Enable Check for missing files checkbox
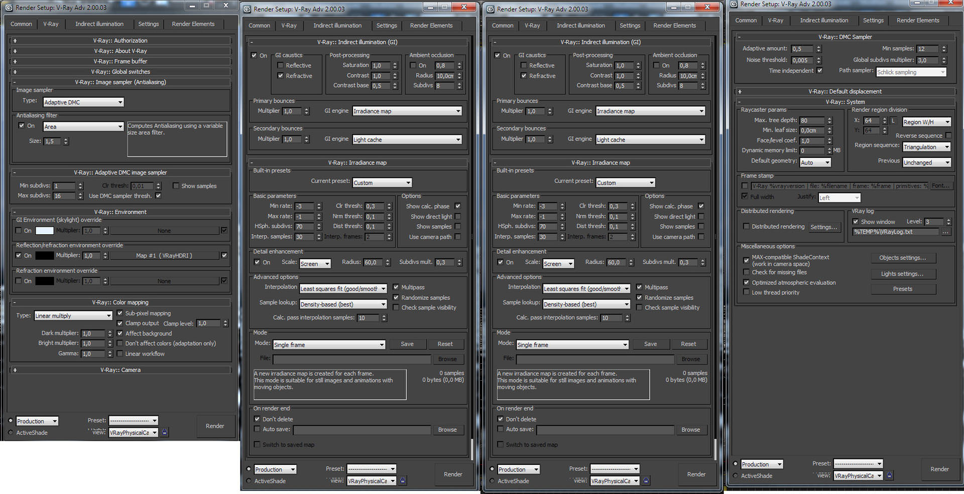Screen dimensions: 964x494 coord(746,272)
